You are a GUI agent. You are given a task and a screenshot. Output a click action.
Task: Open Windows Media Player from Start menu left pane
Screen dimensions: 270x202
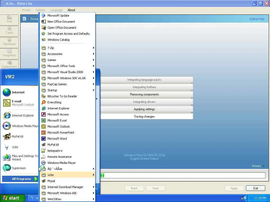tap(20, 126)
